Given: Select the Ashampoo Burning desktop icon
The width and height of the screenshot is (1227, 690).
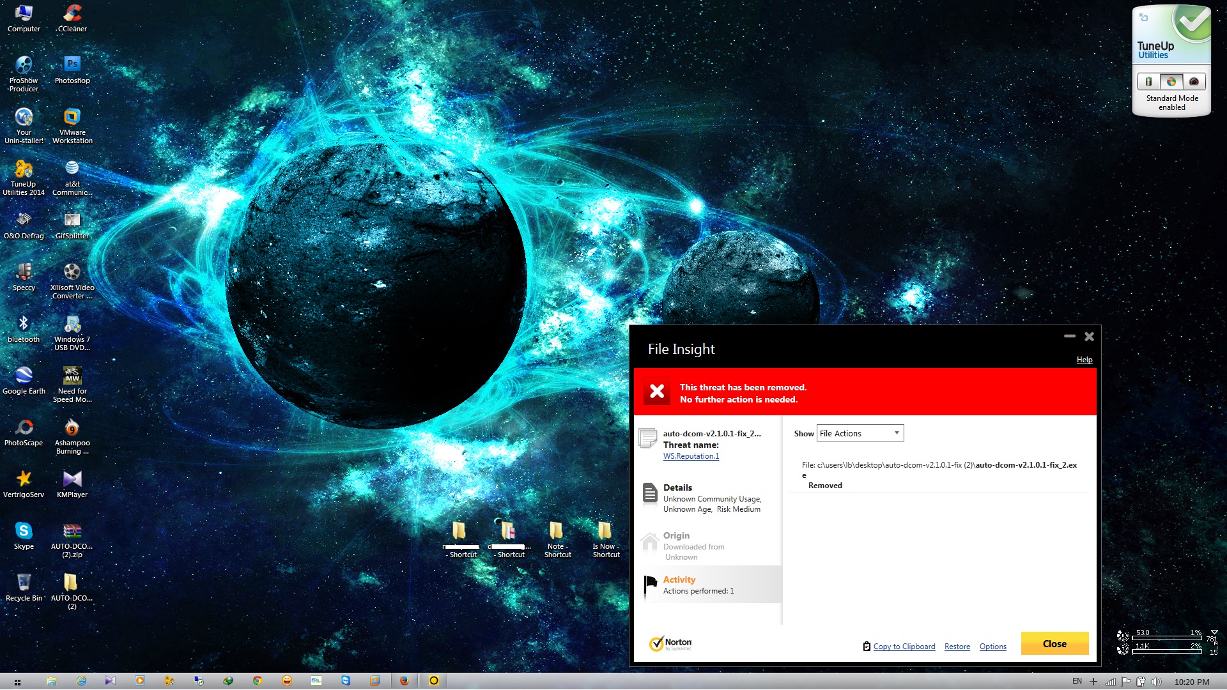Looking at the screenshot, I should tap(72, 436).
